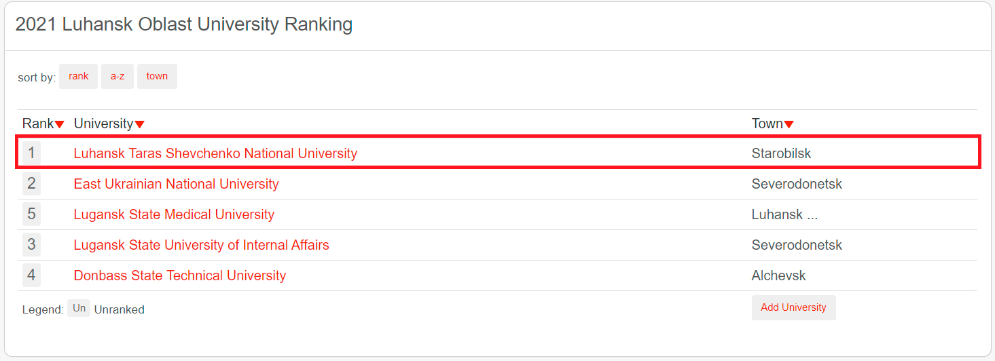
Task: Click the red arrow beside Rank header
Action: point(60,124)
